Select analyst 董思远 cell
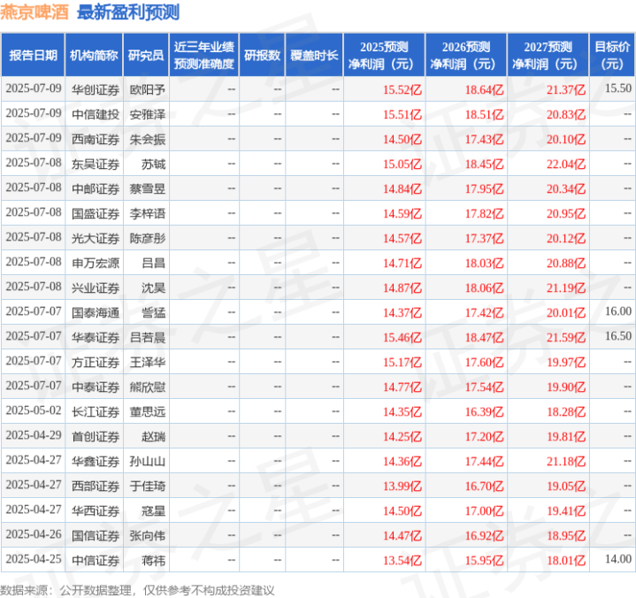636x598 pixels. tap(147, 411)
